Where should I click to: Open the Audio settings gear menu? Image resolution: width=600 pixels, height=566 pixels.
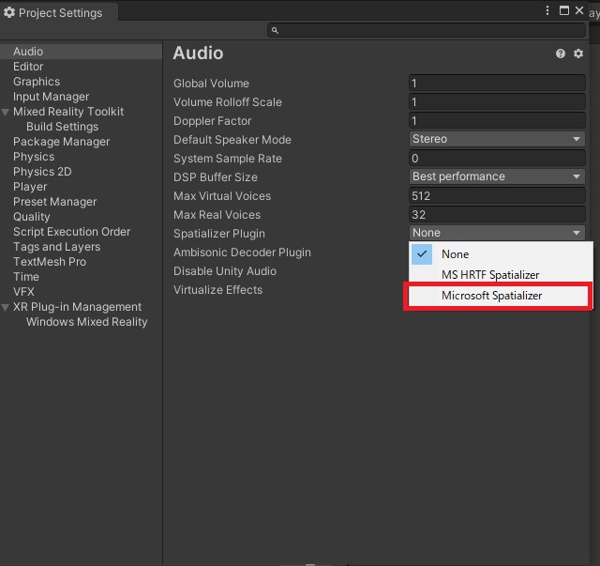[x=578, y=54]
